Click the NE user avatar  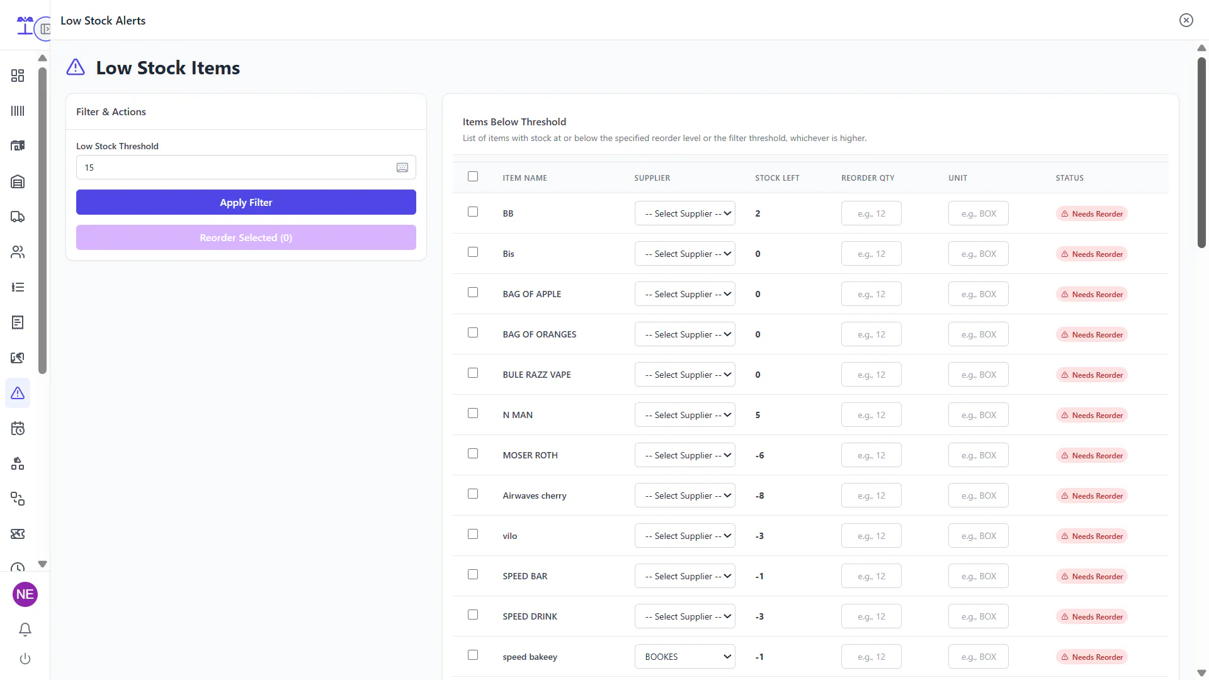point(25,594)
